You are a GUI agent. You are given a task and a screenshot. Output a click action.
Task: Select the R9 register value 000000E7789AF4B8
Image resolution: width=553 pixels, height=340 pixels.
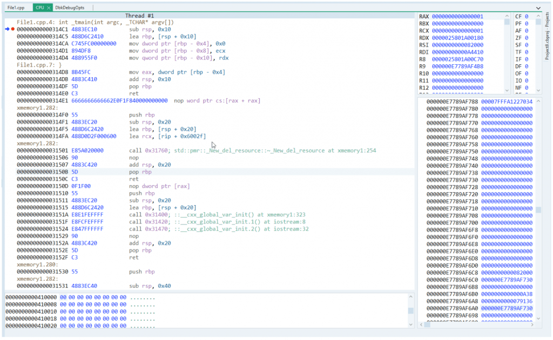coord(457,66)
